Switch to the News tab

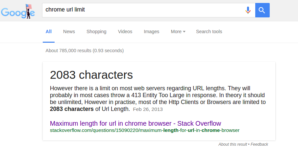(69, 32)
